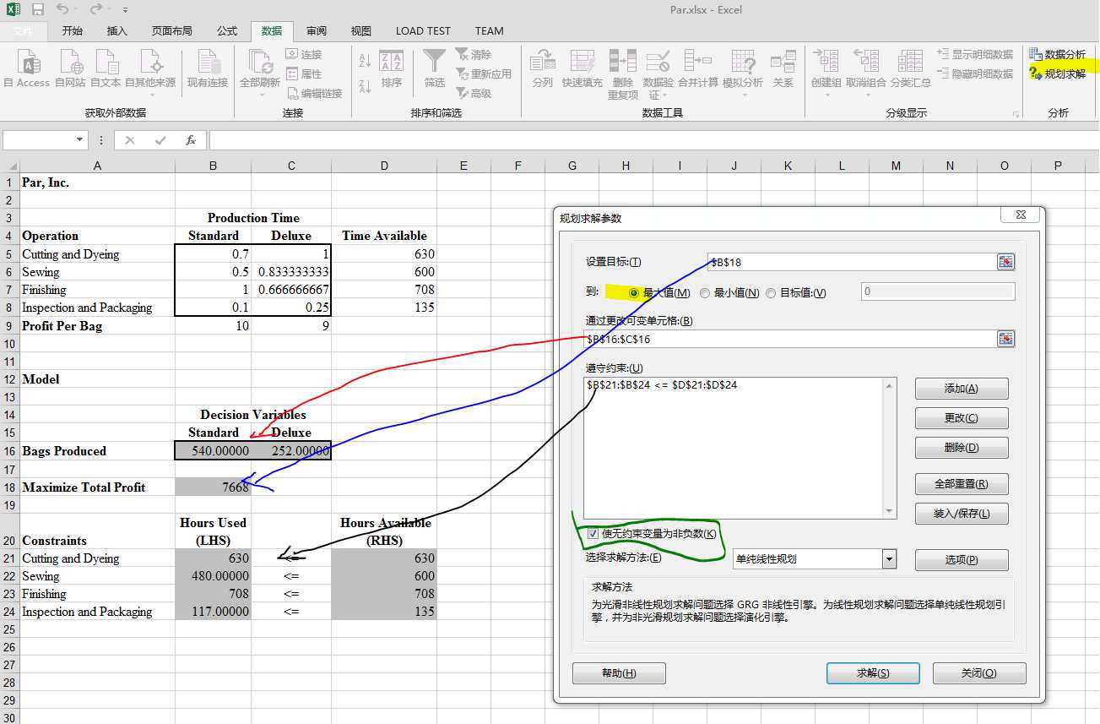1100x724 pixels.
Task: Click Flash Fill (快速填充)
Action: coord(583,69)
